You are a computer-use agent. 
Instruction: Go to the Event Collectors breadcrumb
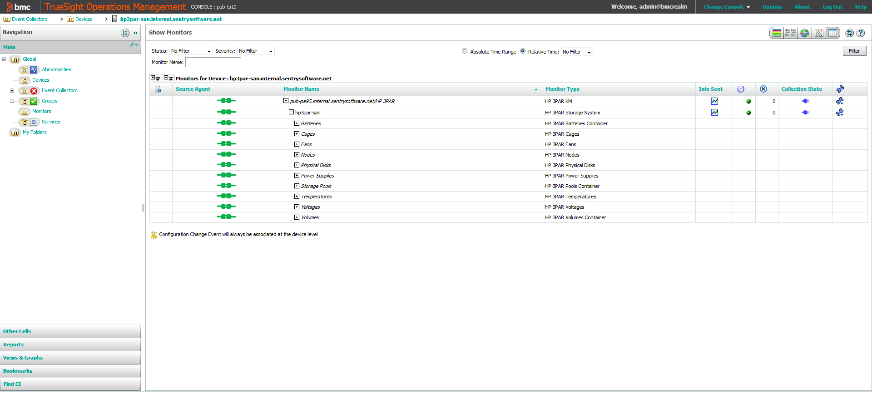point(30,19)
